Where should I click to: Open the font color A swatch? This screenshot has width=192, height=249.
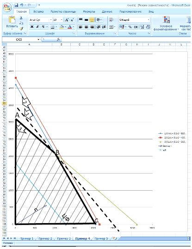pos(70,27)
